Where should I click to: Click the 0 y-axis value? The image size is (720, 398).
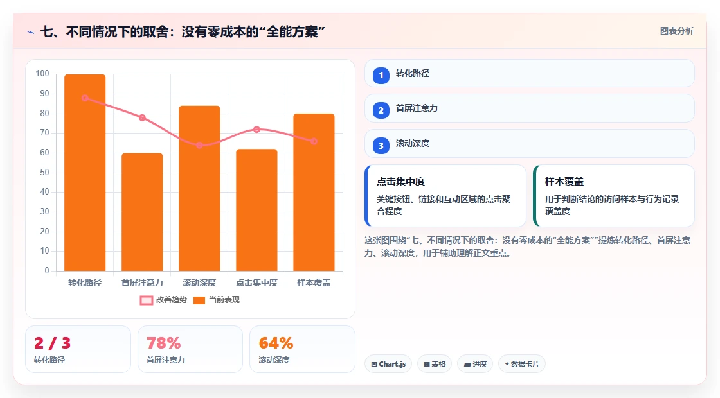click(47, 270)
